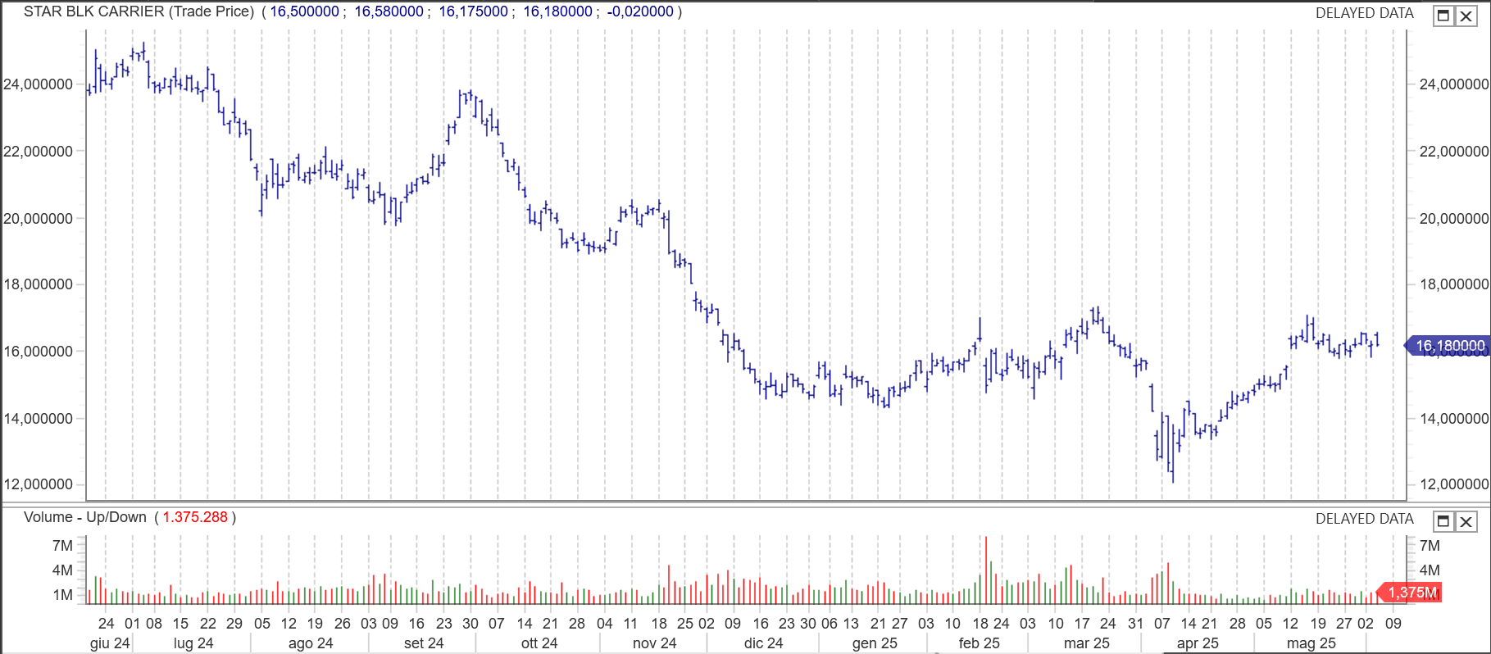Click 20,000000 on the right price axis
This screenshot has height=654, width=1491.
coord(1454,219)
